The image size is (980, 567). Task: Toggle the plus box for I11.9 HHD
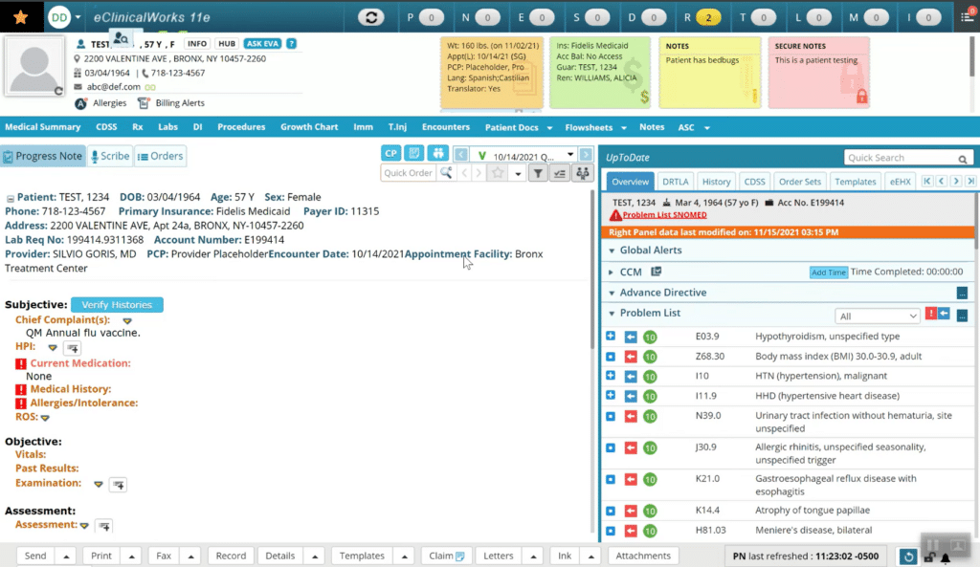click(x=611, y=395)
